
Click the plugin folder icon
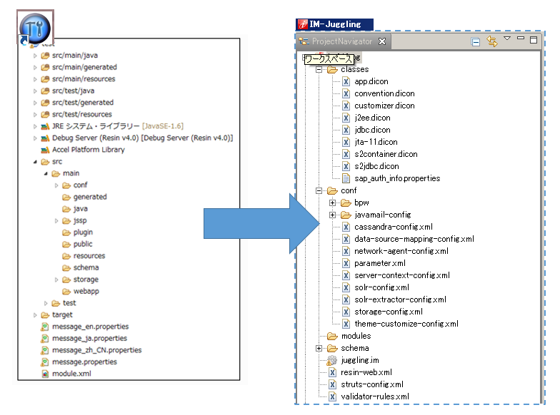pos(66,232)
